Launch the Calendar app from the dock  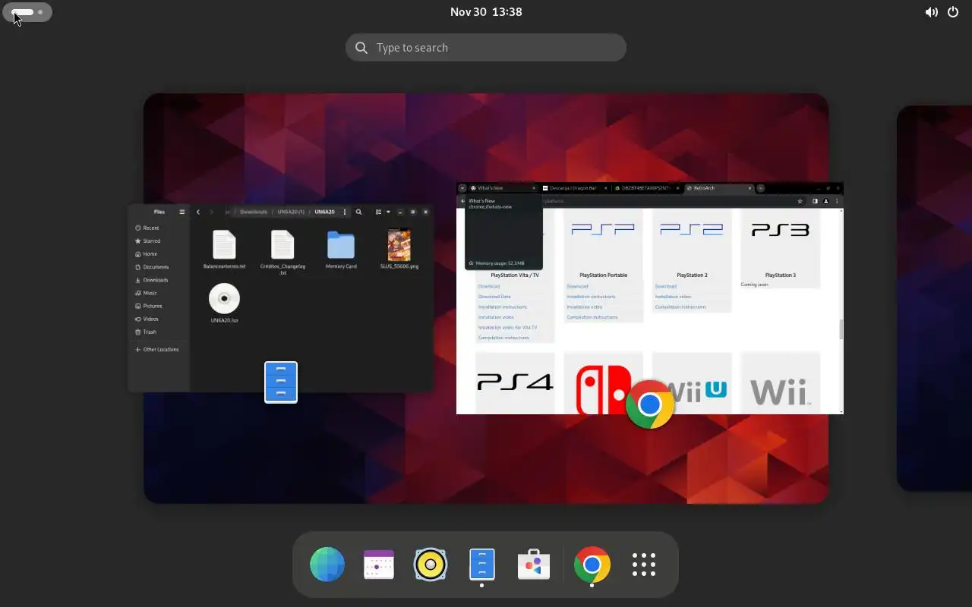(379, 565)
